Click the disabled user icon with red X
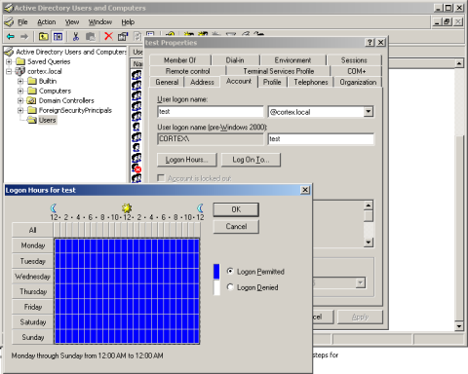This screenshot has height=374, width=468. click(136, 168)
